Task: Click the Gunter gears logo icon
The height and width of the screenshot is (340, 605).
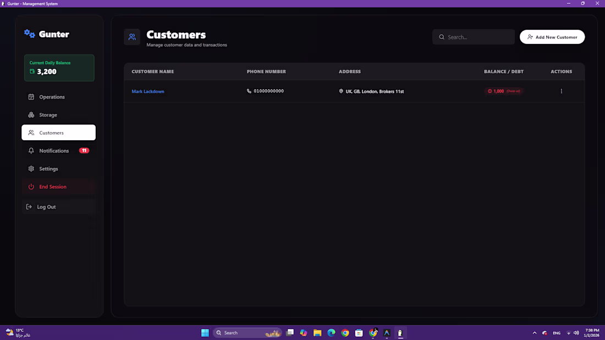Action: click(x=29, y=34)
